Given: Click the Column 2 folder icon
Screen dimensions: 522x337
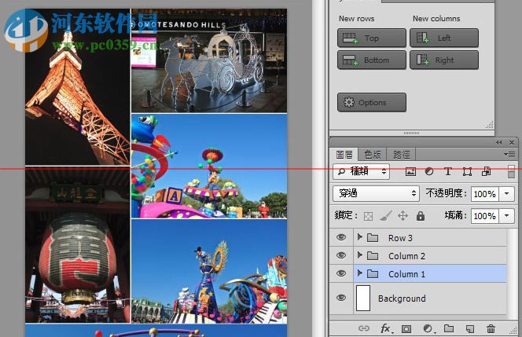Looking at the screenshot, I should pos(373,255).
